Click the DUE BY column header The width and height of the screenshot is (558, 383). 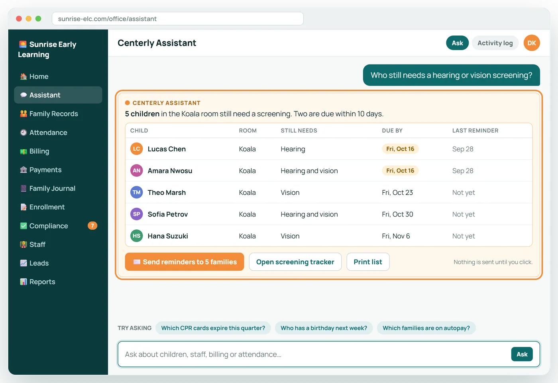click(x=392, y=131)
